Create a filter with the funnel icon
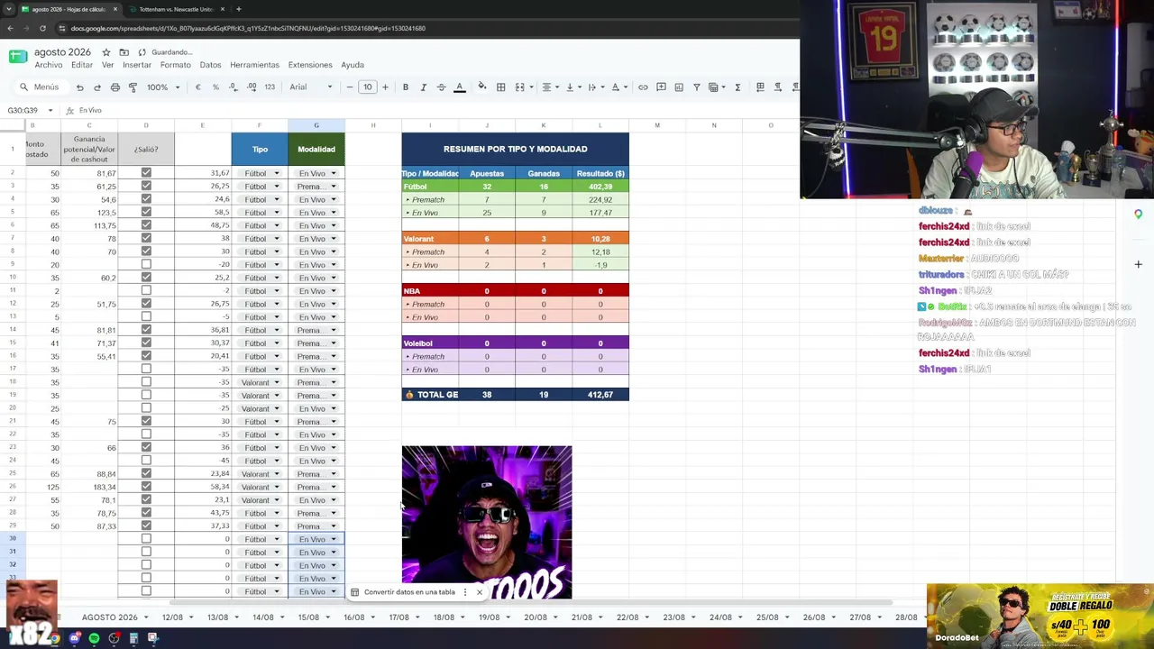Screen dimensions: 1154x649 [x=697, y=87]
